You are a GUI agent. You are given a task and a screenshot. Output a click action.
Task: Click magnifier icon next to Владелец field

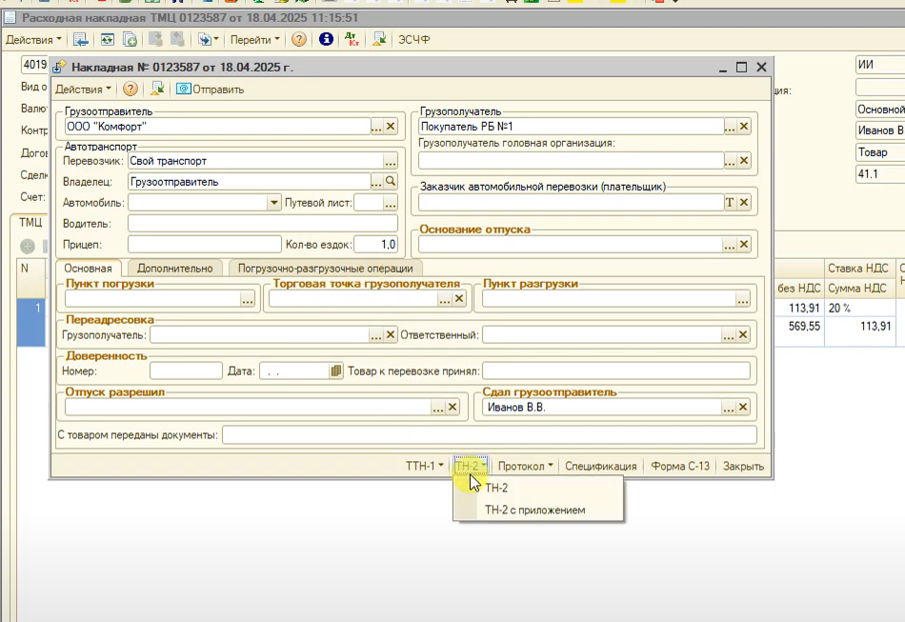[x=391, y=182]
